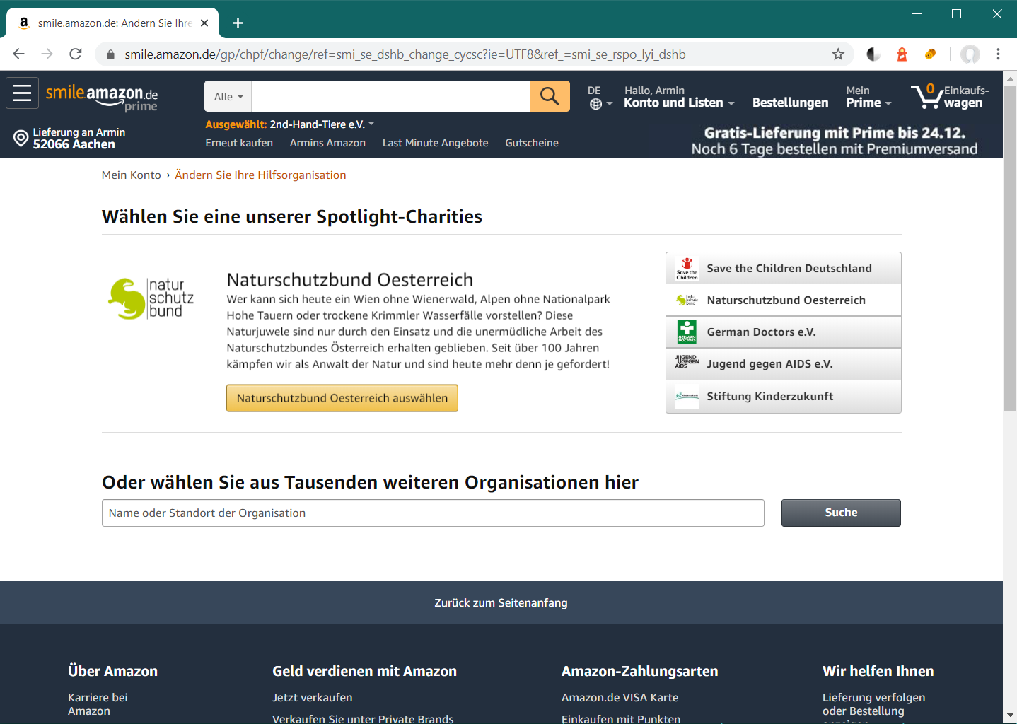
Task: Open Chrome's three-dot menu
Action: pyautogui.click(x=998, y=54)
